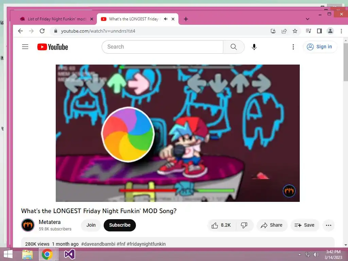
Task: Close the List of Friday Night Funkin' tab
Action: point(92,19)
